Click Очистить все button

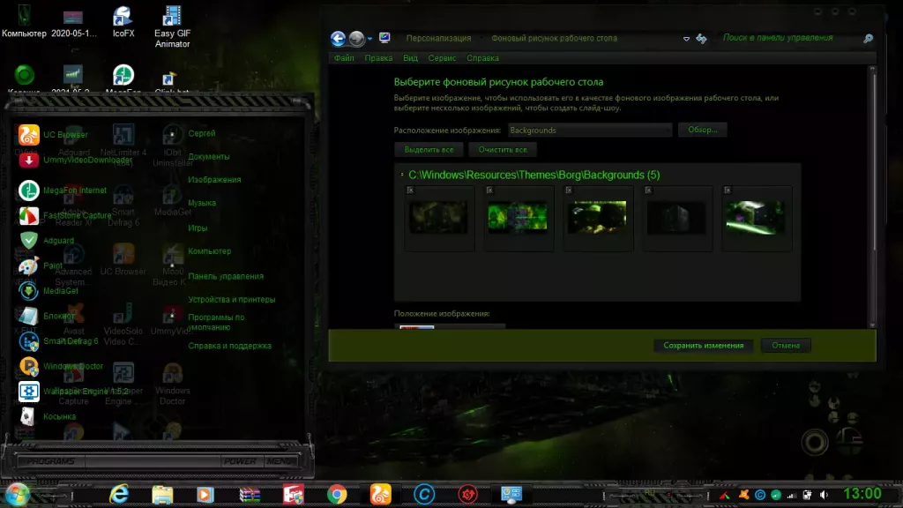[x=502, y=150]
